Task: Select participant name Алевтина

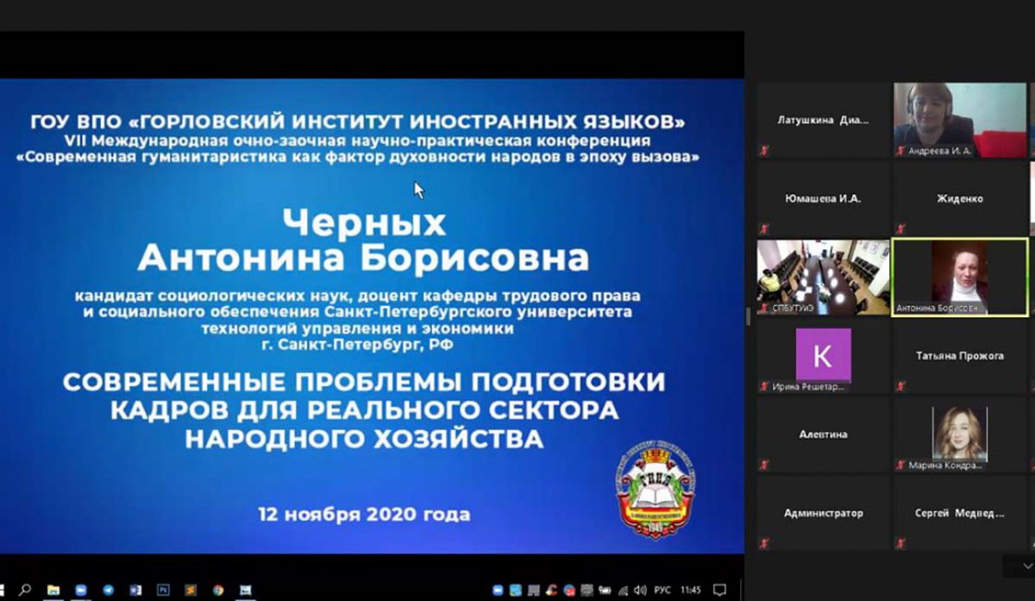Action: (x=823, y=435)
